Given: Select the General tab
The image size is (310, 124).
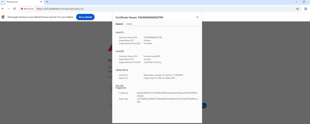Looking at the screenshot, I should (x=119, y=24).
